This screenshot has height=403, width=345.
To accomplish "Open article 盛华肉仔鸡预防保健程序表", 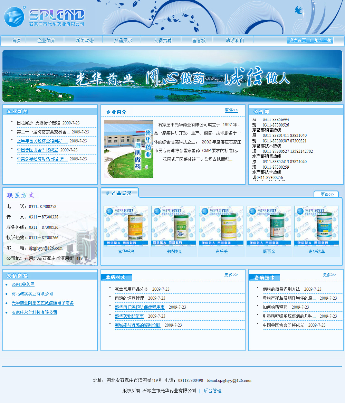I will [x=140, y=307].
